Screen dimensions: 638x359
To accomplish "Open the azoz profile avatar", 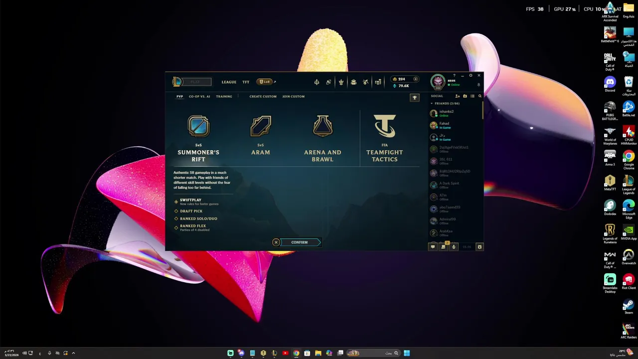I will [x=438, y=82].
